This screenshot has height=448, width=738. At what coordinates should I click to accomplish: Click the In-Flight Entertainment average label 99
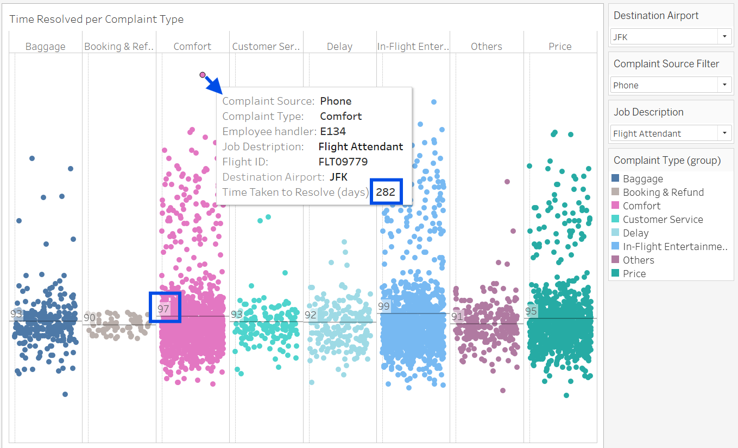[384, 306]
